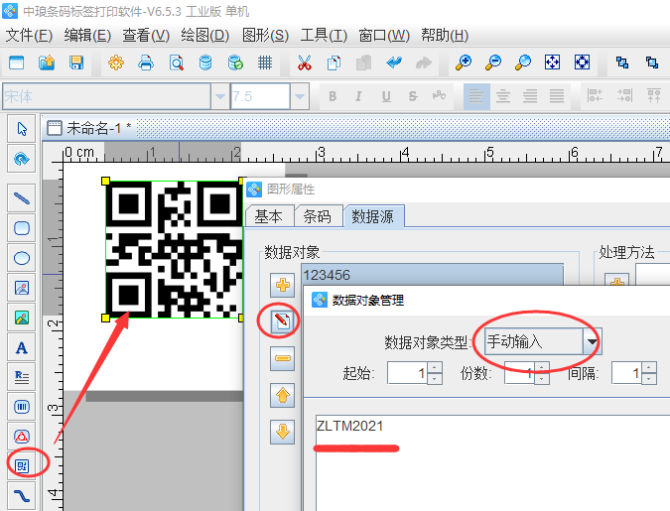Toggle center text alignment button
The width and height of the screenshot is (670, 511).
[503, 96]
